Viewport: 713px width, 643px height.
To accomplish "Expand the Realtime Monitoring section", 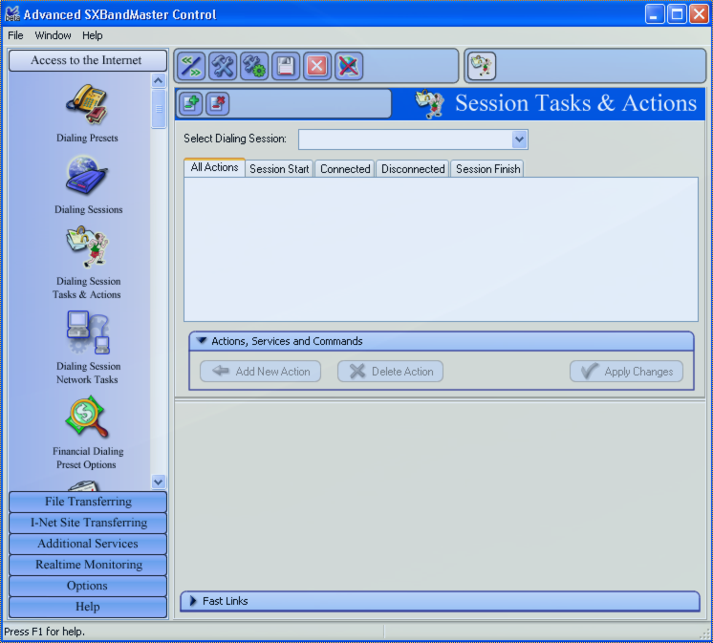I will pyautogui.click(x=88, y=565).
